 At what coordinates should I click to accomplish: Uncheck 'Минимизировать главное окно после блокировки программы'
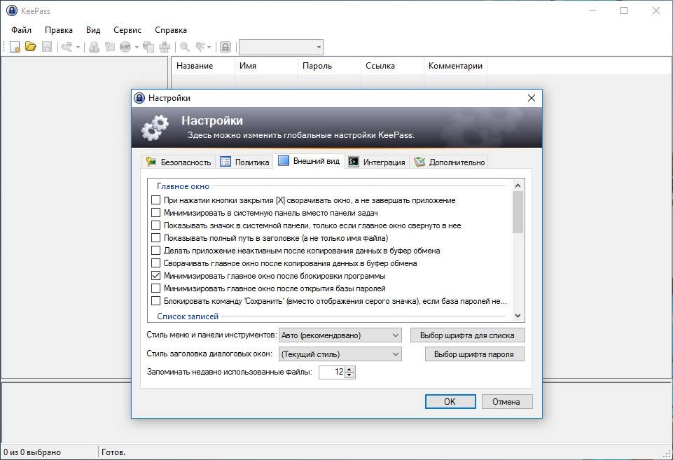tap(155, 275)
